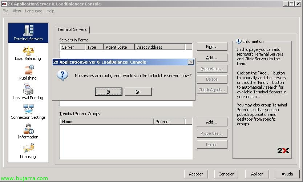
Task: Open the Publishing section icon
Action: click(x=29, y=70)
